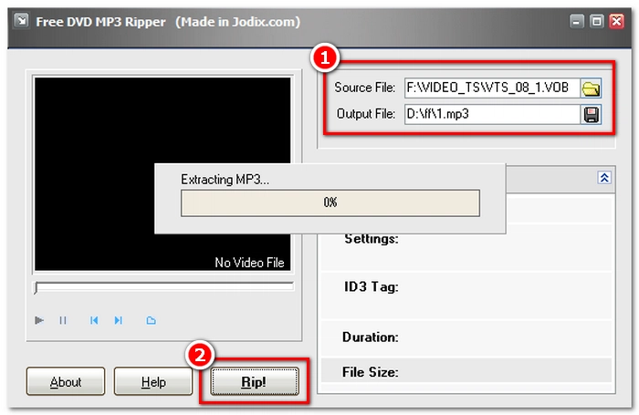
Task: Select the Settings: row
Action: click(x=466, y=247)
